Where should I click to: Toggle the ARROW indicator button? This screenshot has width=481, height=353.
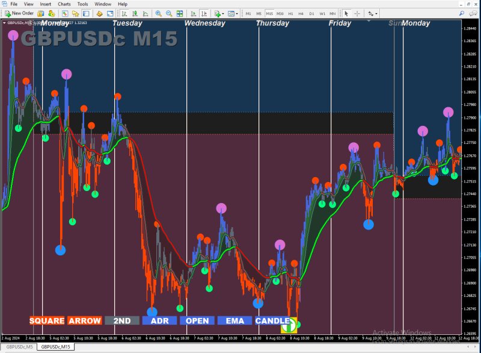tap(85, 320)
